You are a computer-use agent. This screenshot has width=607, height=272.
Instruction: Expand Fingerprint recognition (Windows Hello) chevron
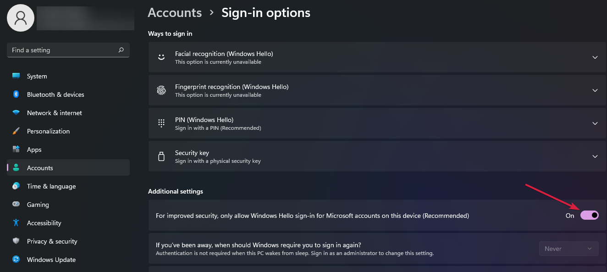(595, 90)
